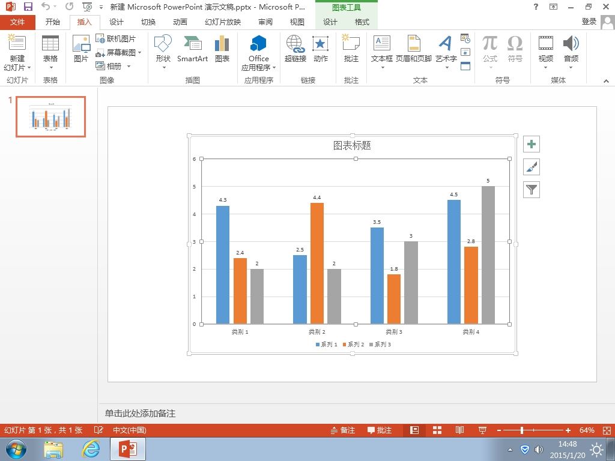The image size is (615, 461).
Task: Insert a Text Box (文本框)
Action: (x=381, y=43)
